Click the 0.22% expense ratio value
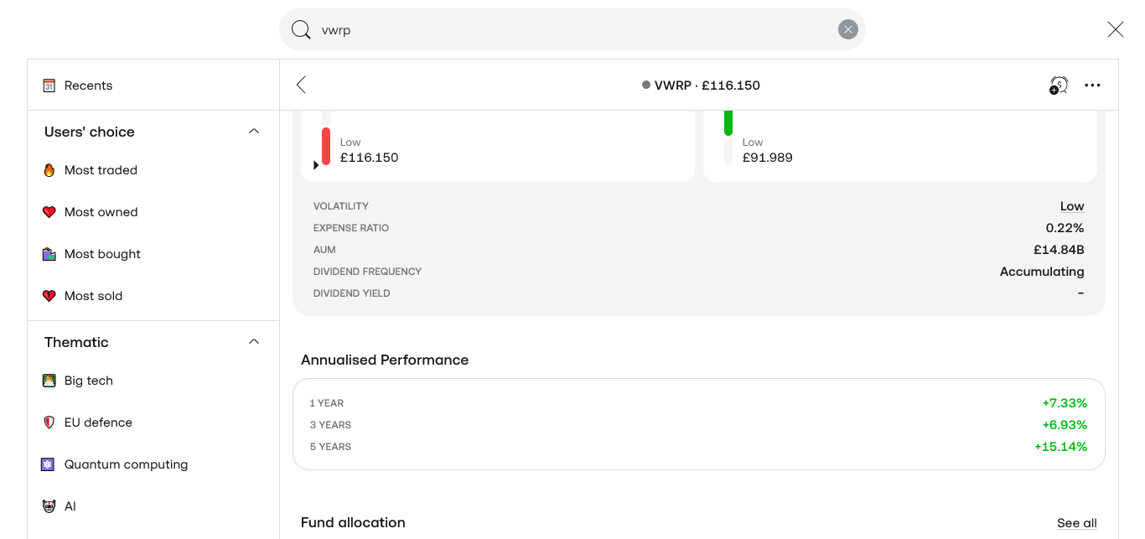This screenshot has width=1145, height=539. click(x=1065, y=228)
